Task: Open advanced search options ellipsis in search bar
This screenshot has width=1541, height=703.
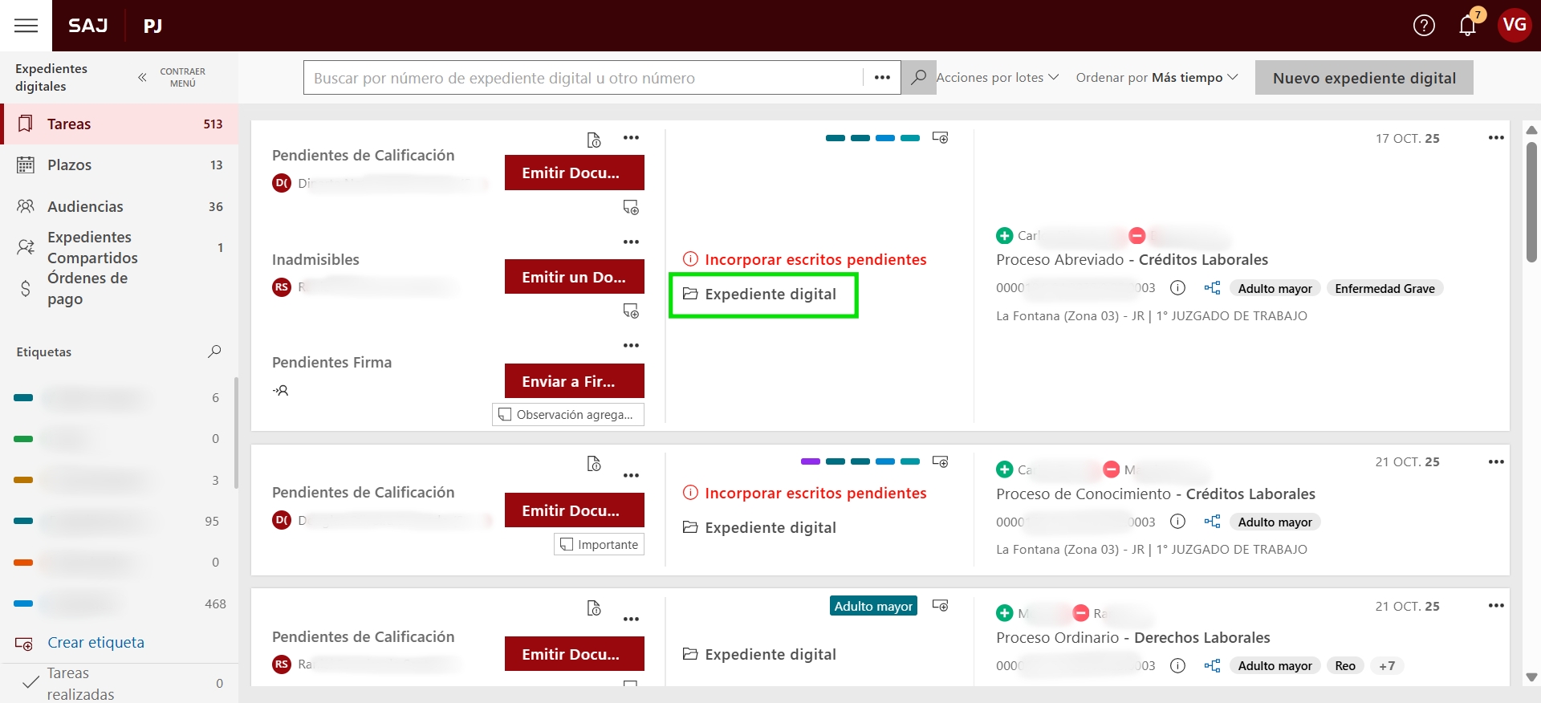Action: click(882, 78)
